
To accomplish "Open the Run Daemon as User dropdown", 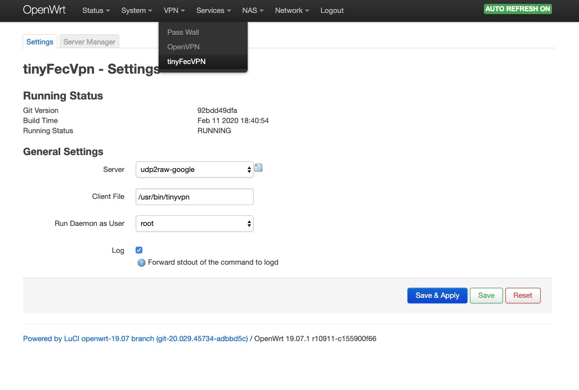I will [x=195, y=224].
